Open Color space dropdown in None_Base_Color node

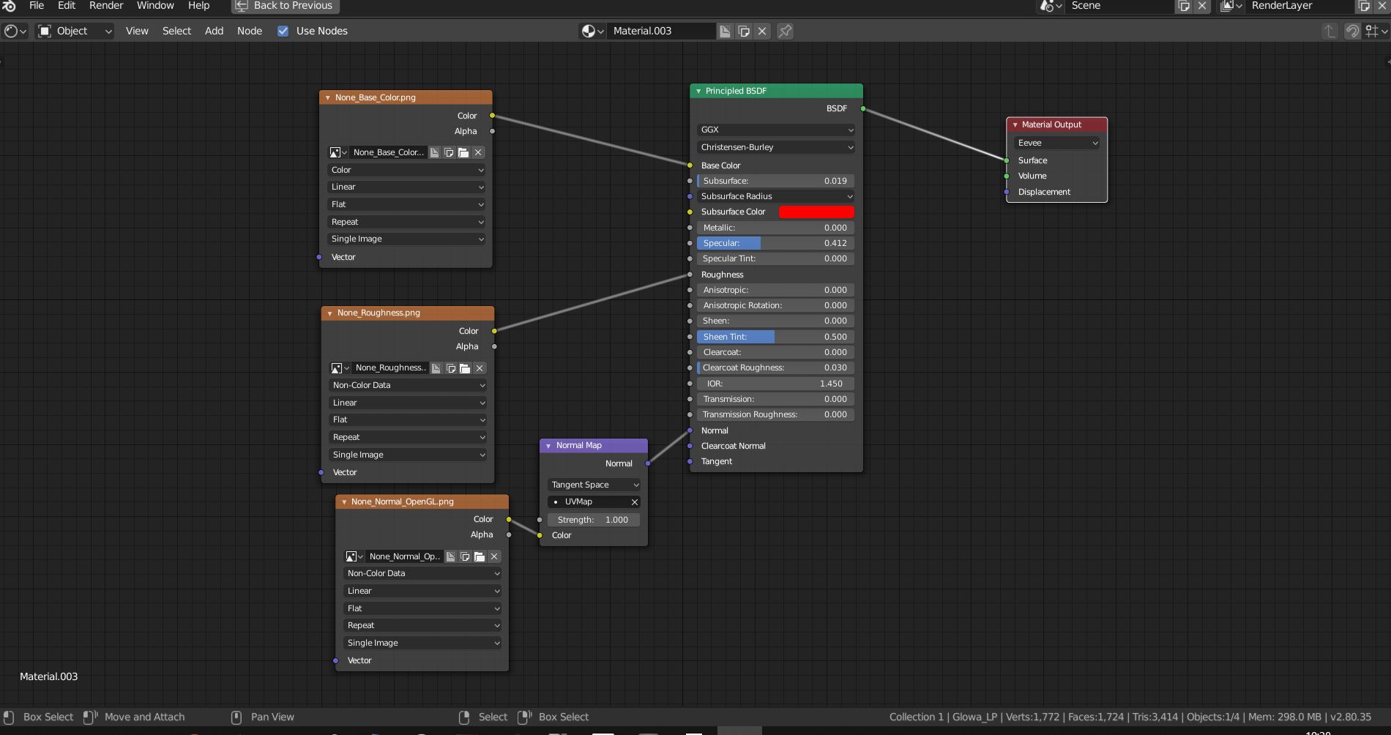[406, 170]
